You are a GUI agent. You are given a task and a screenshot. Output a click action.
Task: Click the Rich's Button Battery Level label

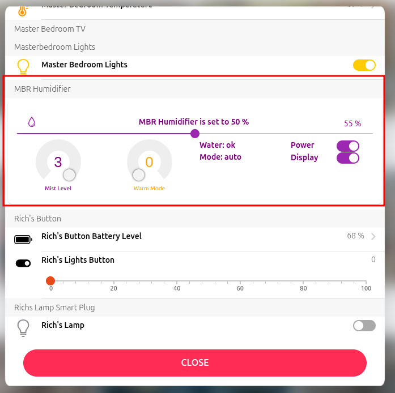pos(91,236)
